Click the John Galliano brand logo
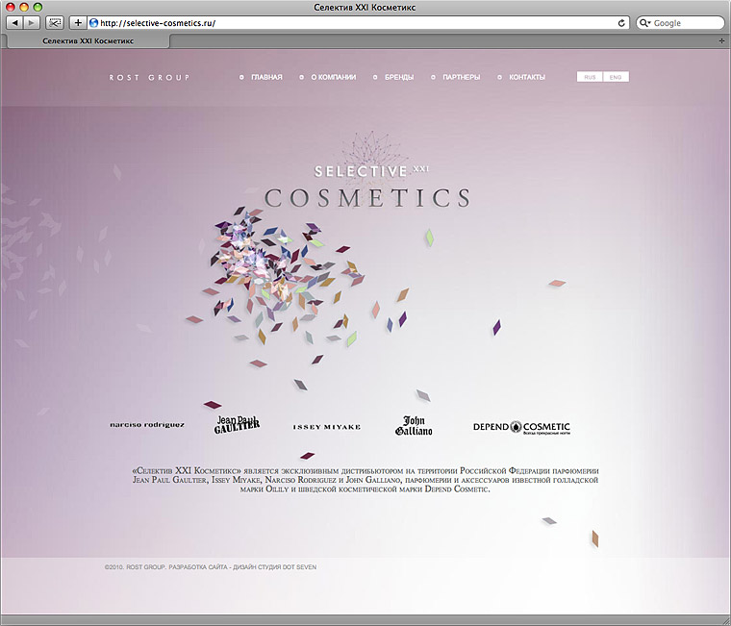 click(x=414, y=425)
